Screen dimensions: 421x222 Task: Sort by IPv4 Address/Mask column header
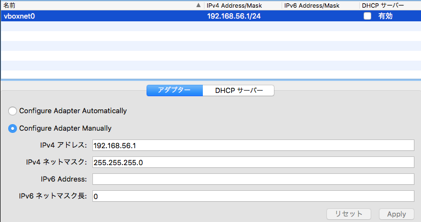243,5
